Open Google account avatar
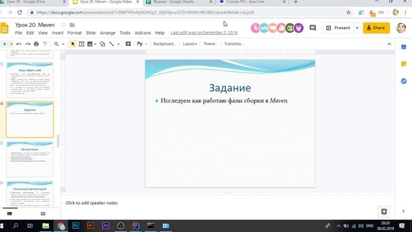The image size is (412, 232). 401,28
